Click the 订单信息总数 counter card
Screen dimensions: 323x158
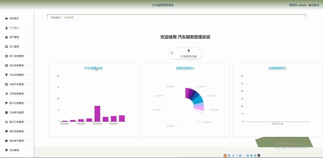[x=185, y=54]
